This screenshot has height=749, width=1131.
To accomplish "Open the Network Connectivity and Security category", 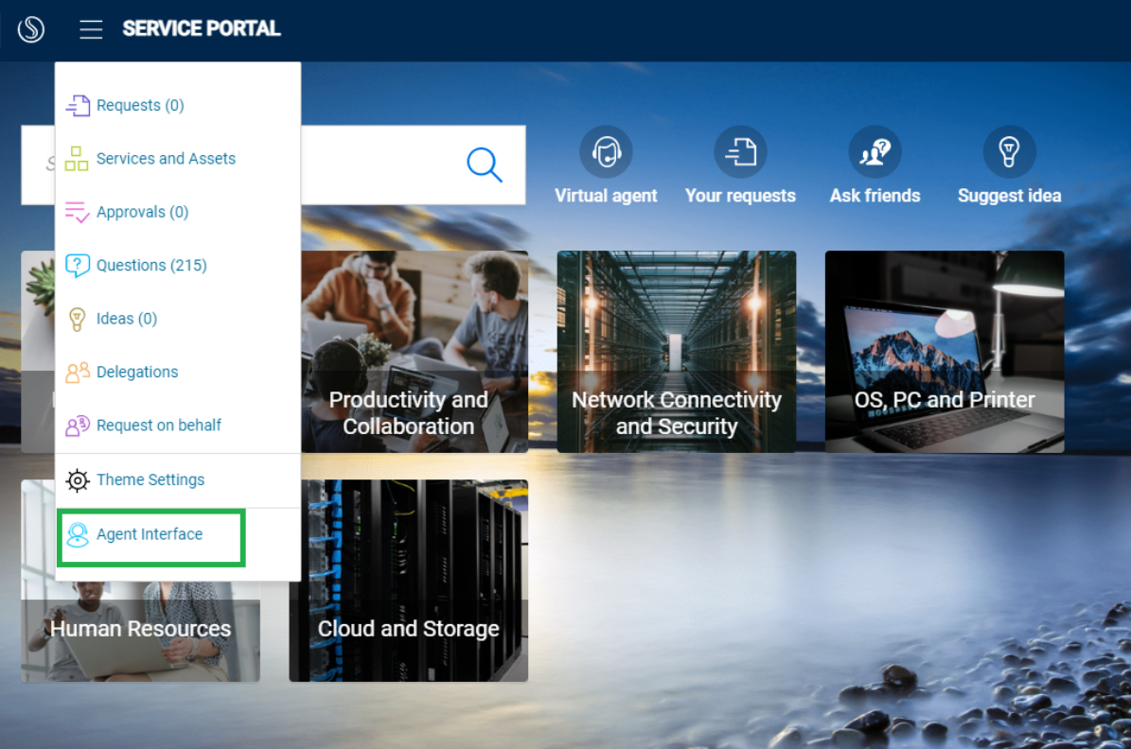I will coord(676,351).
